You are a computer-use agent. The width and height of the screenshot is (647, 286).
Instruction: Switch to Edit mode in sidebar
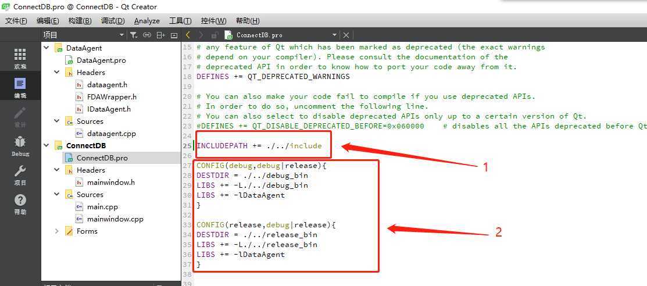pos(20,88)
